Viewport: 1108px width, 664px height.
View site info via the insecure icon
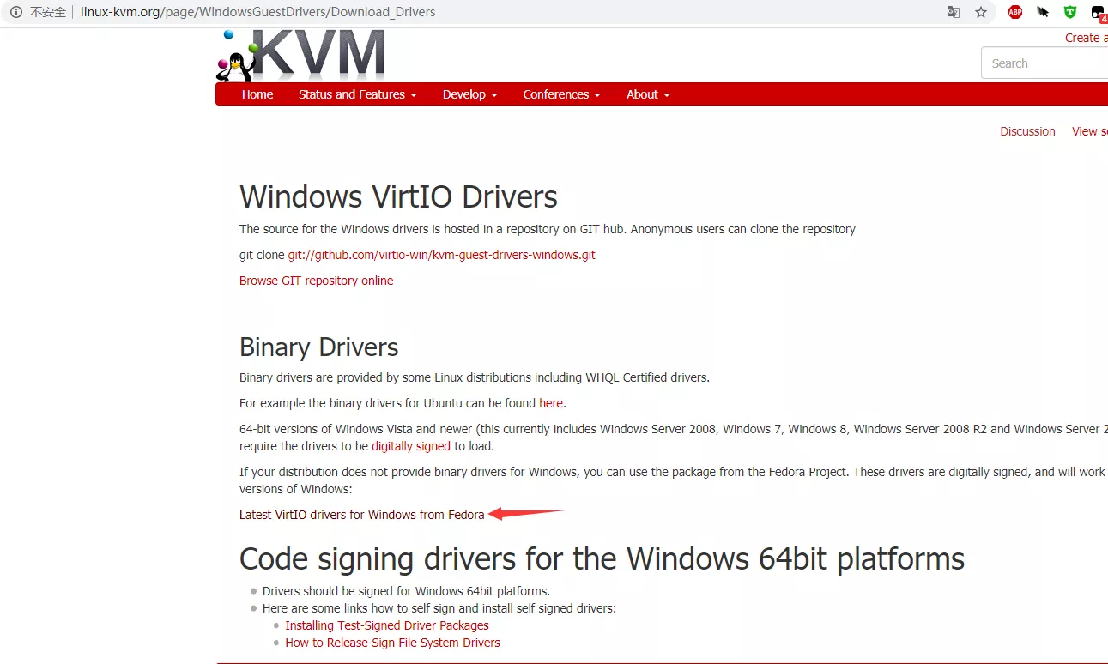(x=15, y=12)
